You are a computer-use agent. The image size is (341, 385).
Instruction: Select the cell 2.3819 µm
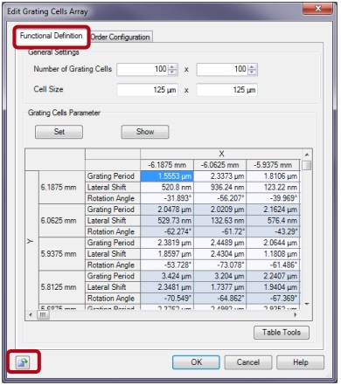click(x=167, y=243)
